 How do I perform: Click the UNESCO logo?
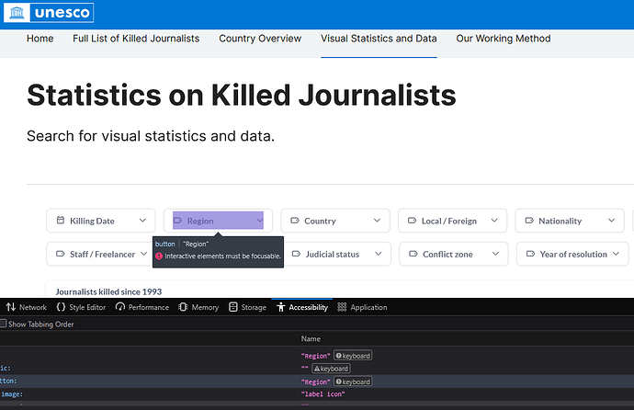[49, 13]
